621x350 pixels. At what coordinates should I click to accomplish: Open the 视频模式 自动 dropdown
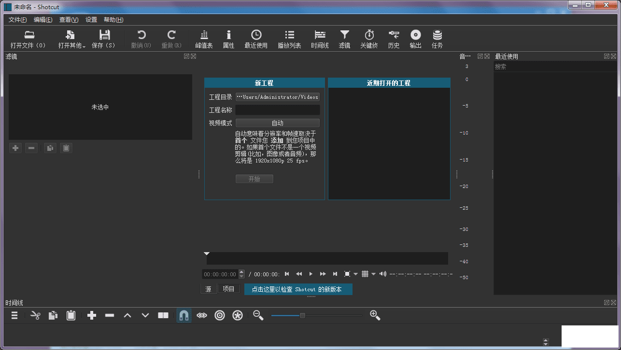click(x=278, y=123)
